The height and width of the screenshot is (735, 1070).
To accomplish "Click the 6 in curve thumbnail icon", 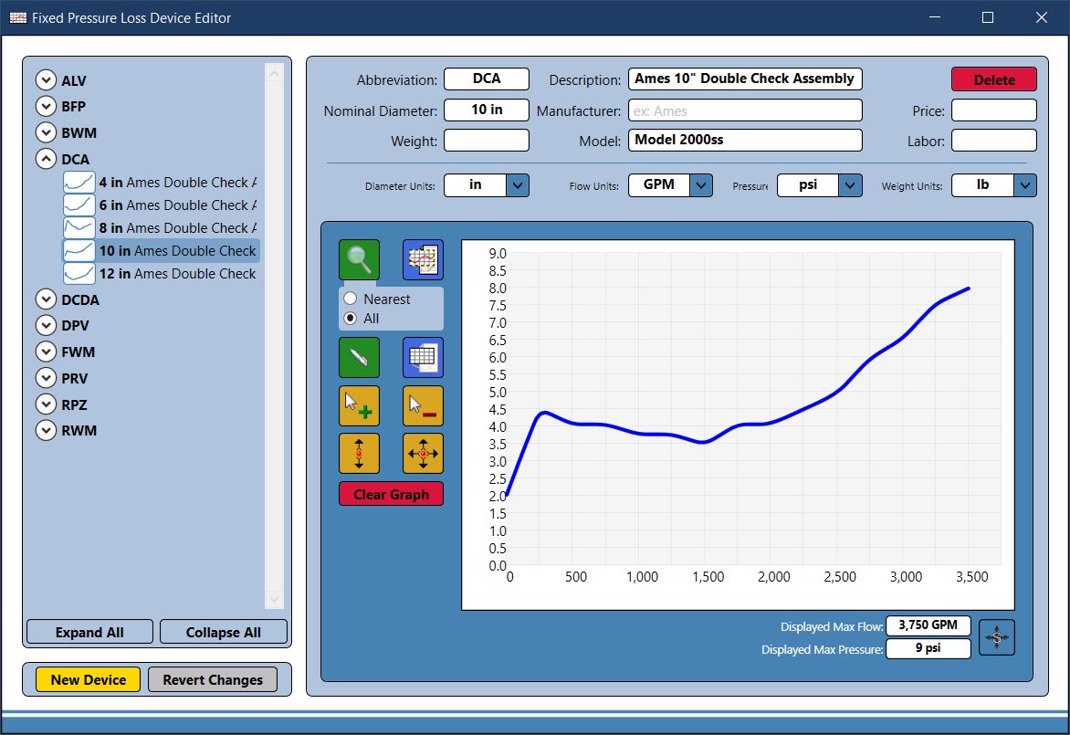I will (79, 205).
